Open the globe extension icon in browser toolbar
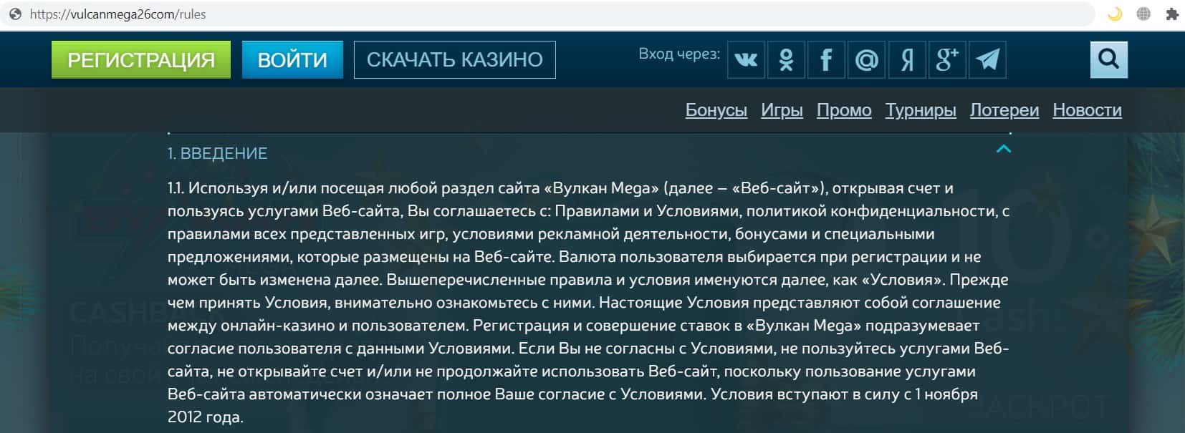The width and height of the screenshot is (1185, 433). [1143, 14]
